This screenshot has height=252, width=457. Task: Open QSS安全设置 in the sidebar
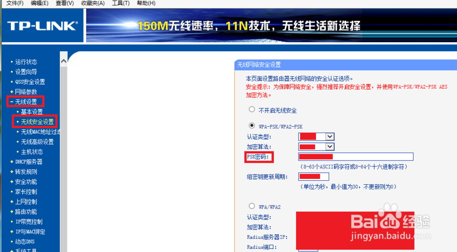click(x=30, y=82)
